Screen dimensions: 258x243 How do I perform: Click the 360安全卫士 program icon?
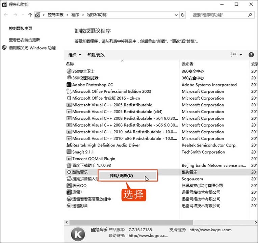69,71
